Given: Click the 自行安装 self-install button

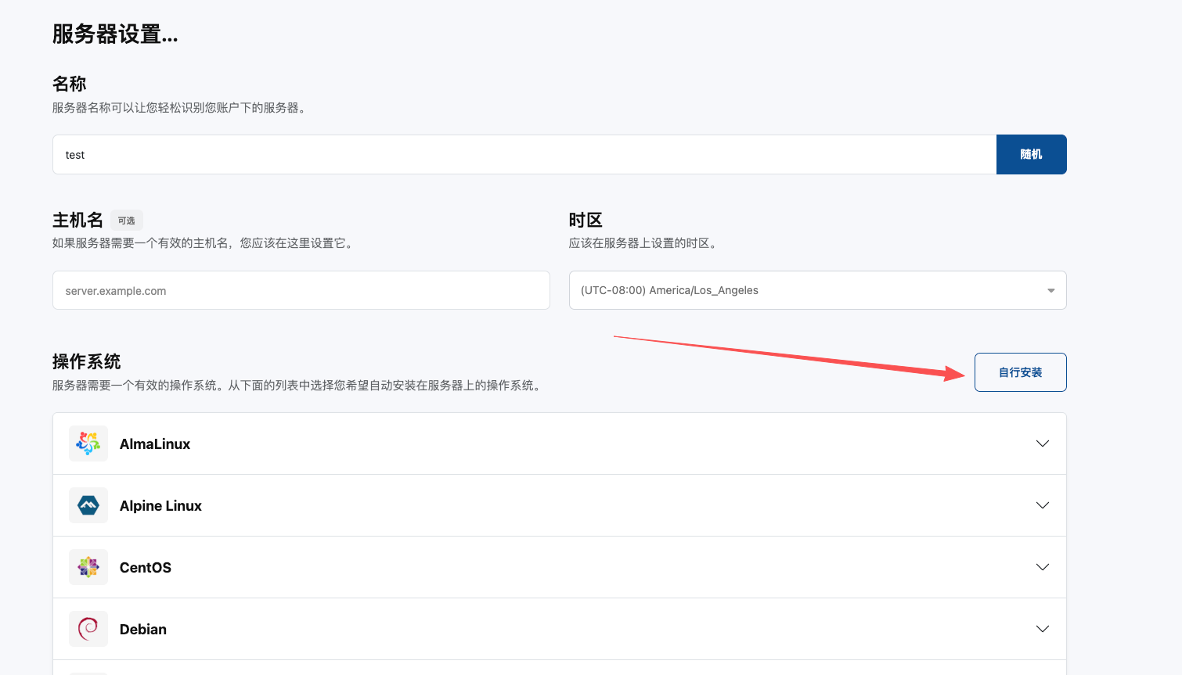Looking at the screenshot, I should click(x=1020, y=372).
